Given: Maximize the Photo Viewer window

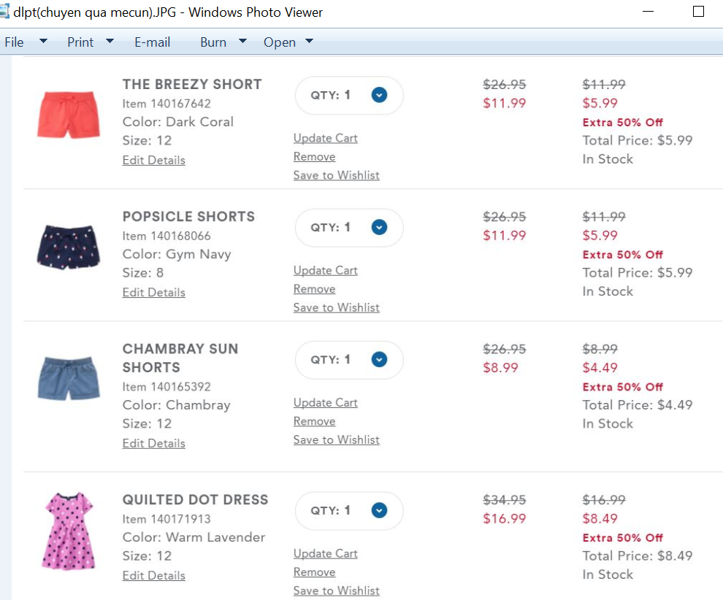Looking at the screenshot, I should point(698,12).
